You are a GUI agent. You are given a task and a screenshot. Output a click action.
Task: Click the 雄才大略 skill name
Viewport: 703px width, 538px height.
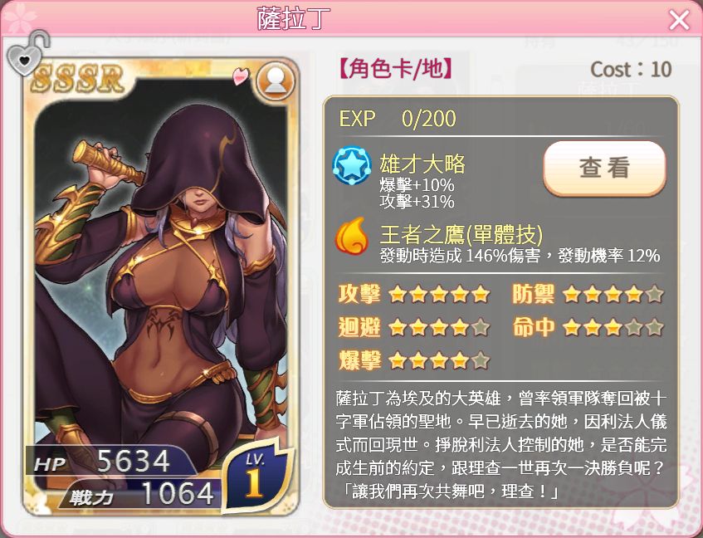422,164
